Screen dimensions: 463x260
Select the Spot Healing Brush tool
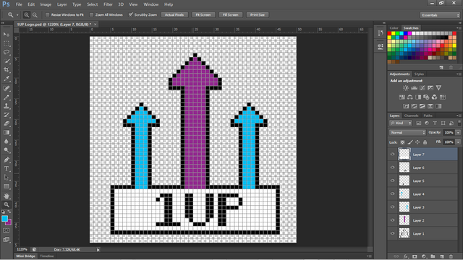pos(7,88)
